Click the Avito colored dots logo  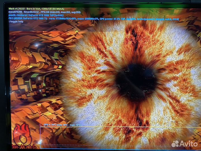pos(175,144)
